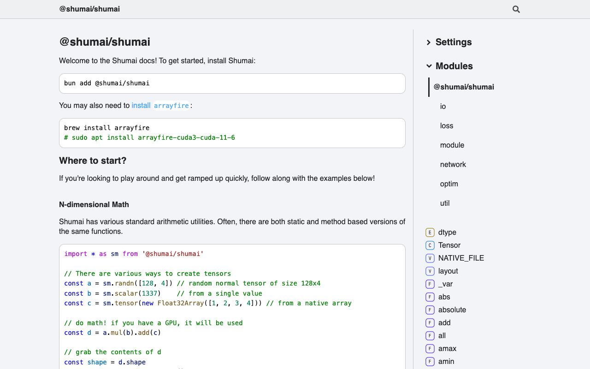This screenshot has width=590, height=369.
Task: Click the '@shumai/shumai' page main heading
Action: (105, 42)
